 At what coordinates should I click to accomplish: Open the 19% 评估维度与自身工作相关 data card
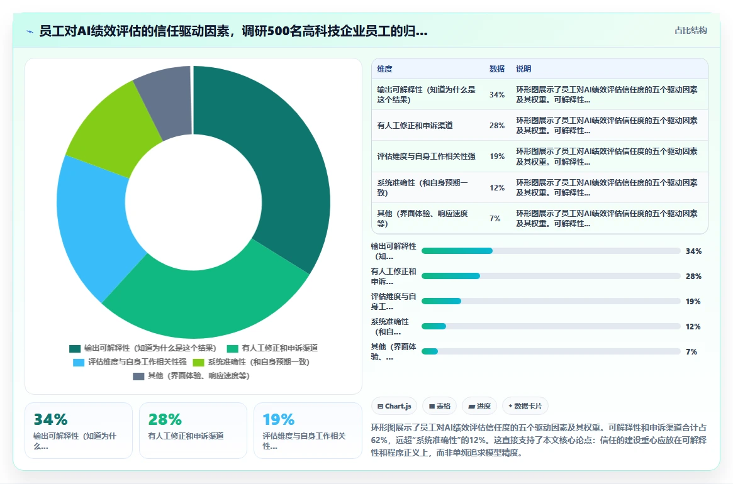(308, 431)
